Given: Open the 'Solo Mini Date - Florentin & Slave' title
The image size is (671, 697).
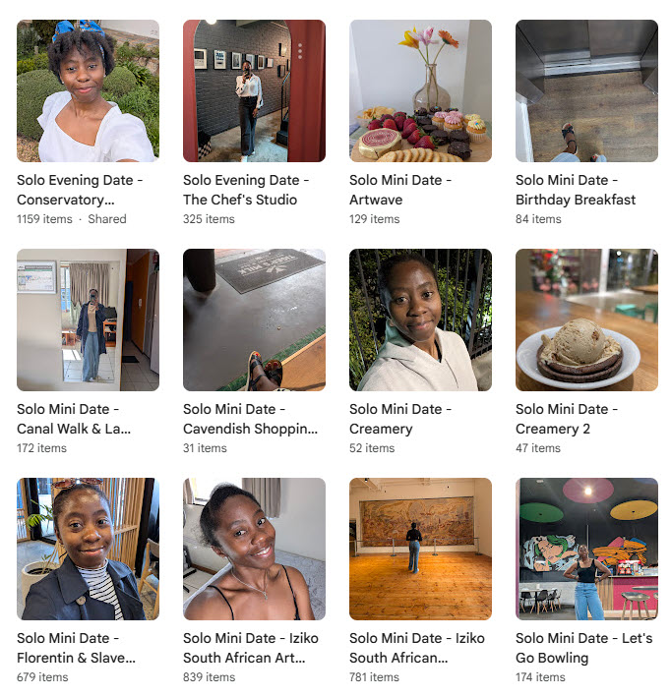Looking at the screenshot, I should (x=76, y=648).
